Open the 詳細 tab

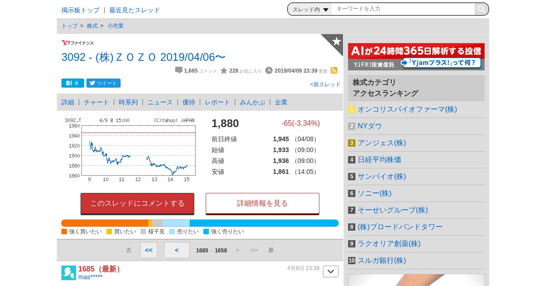[x=68, y=102]
